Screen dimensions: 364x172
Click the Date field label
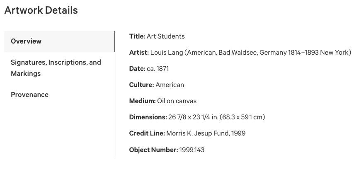pyautogui.click(x=137, y=69)
